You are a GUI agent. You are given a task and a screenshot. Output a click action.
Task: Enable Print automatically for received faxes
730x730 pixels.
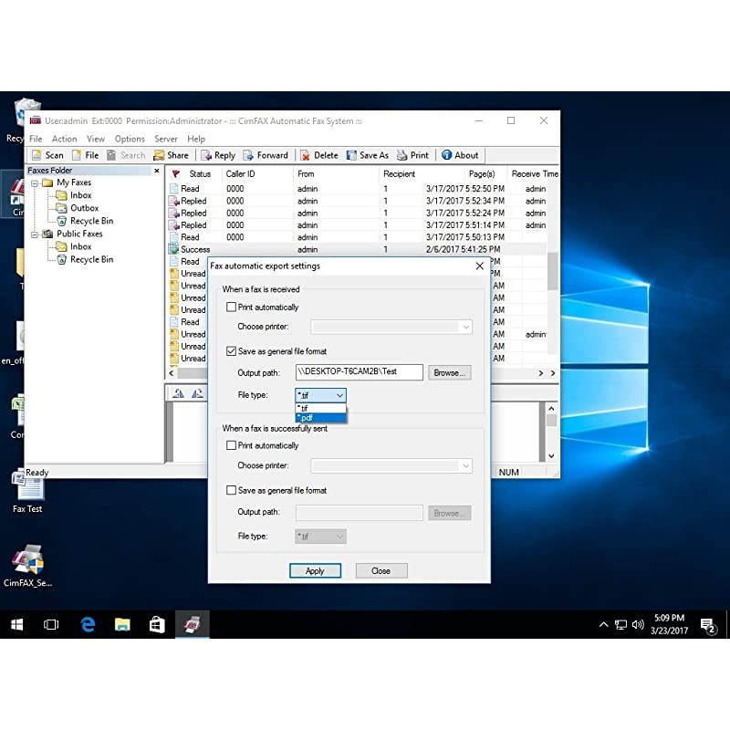click(x=232, y=308)
